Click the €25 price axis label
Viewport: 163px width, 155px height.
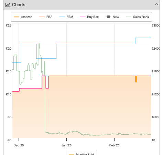(9, 25)
